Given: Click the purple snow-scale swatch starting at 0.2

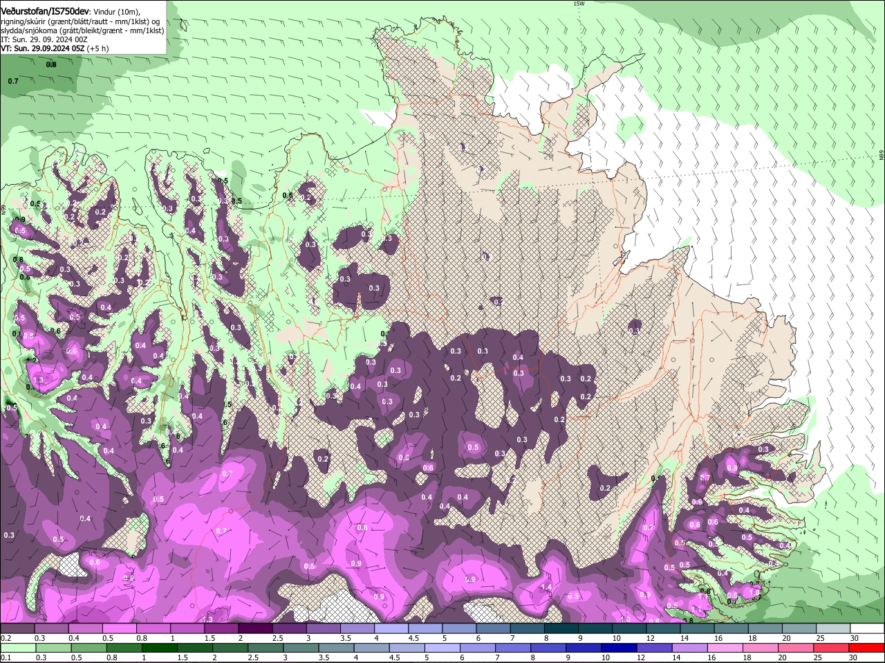Looking at the screenshot, I should 17,628.
